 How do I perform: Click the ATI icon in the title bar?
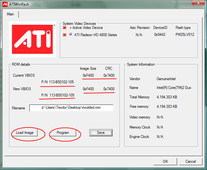point(5,4)
